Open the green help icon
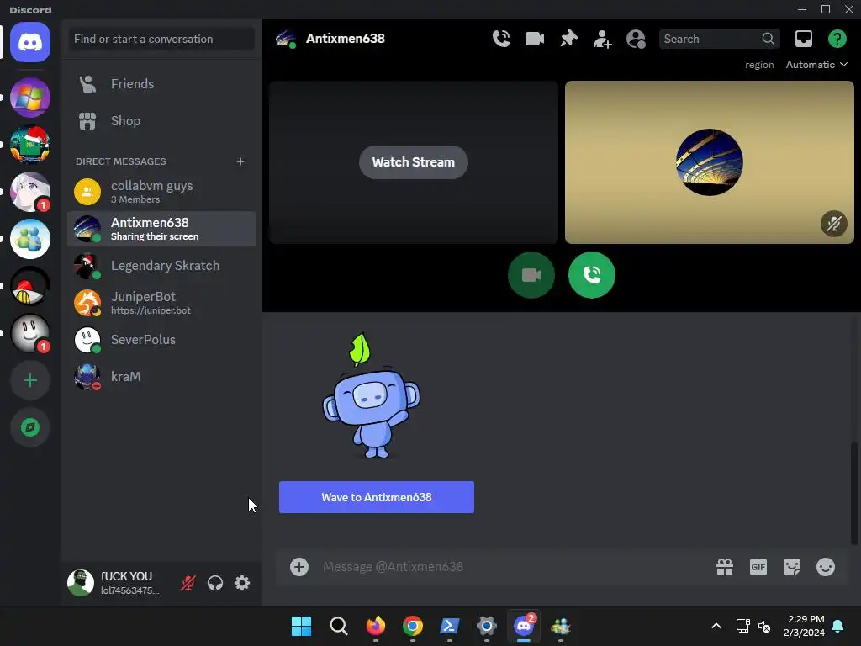Image resolution: width=861 pixels, height=646 pixels. click(x=837, y=39)
